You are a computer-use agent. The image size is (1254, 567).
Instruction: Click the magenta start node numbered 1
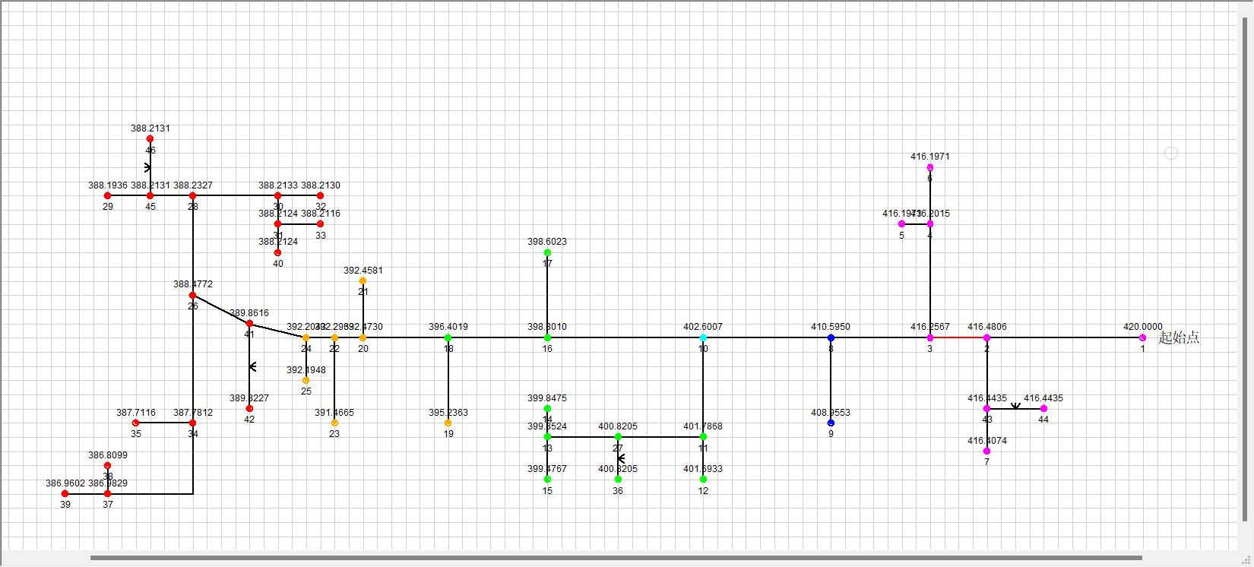pyautogui.click(x=1142, y=337)
